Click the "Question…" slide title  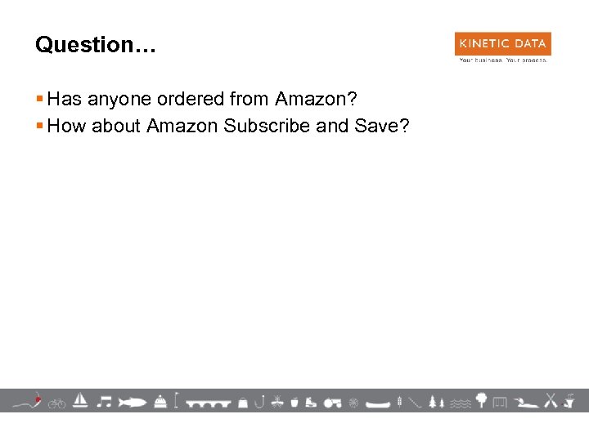tap(95, 45)
